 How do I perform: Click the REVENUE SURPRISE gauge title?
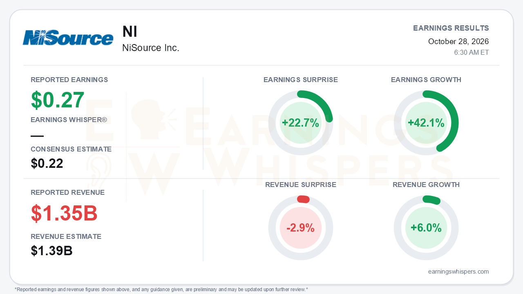(x=301, y=185)
